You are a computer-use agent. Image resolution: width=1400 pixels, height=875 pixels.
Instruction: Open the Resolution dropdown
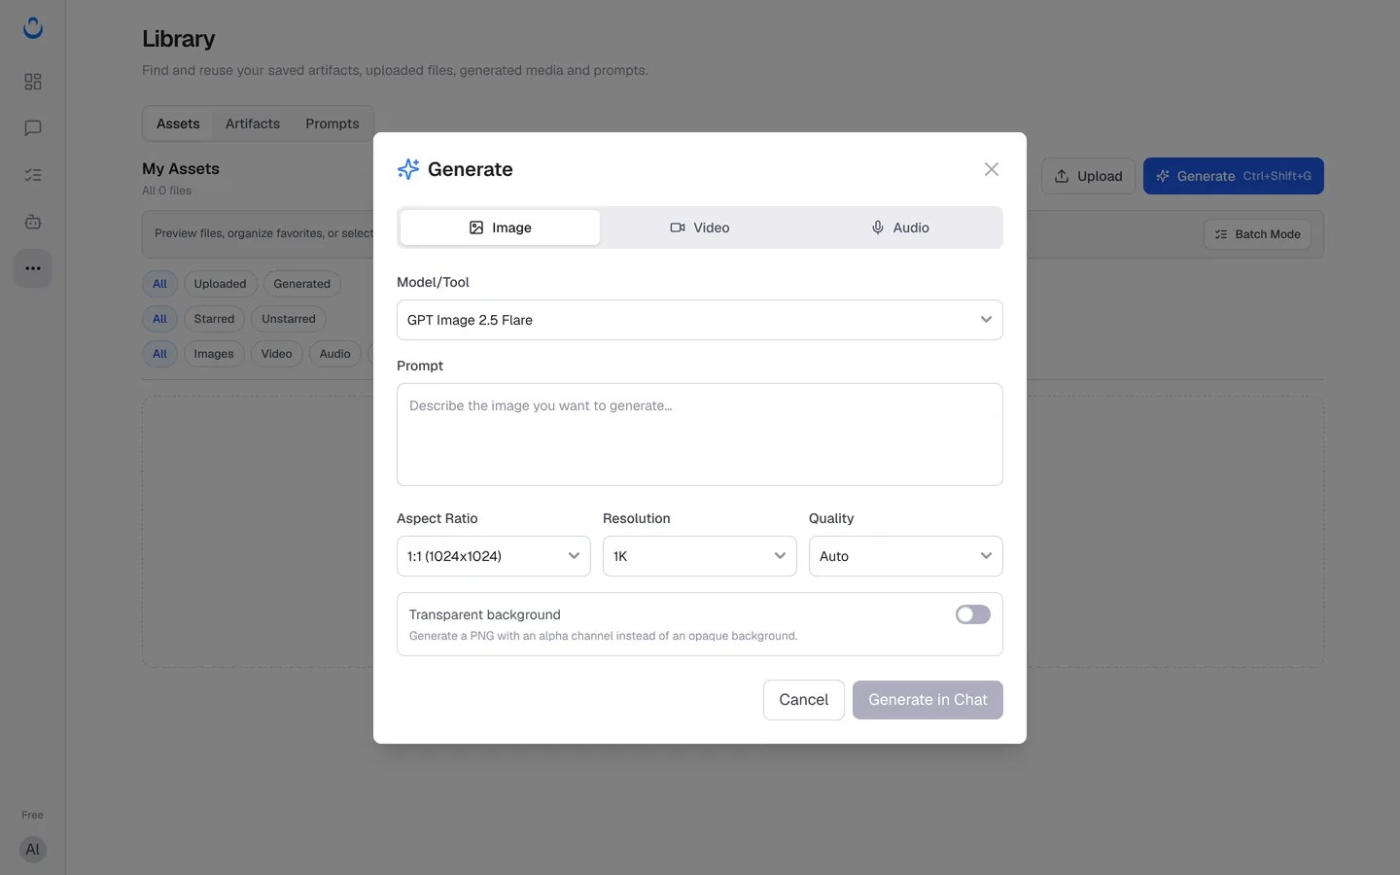click(700, 556)
